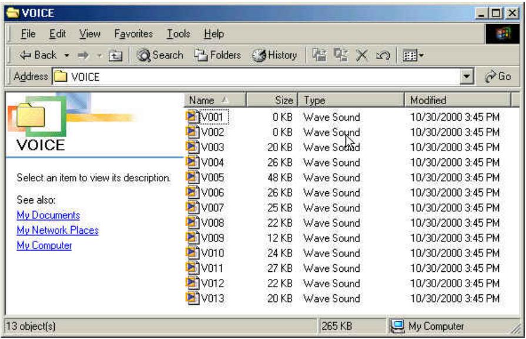This screenshot has height=339, width=526.
Task: Open the History pane
Action: pyautogui.click(x=274, y=55)
